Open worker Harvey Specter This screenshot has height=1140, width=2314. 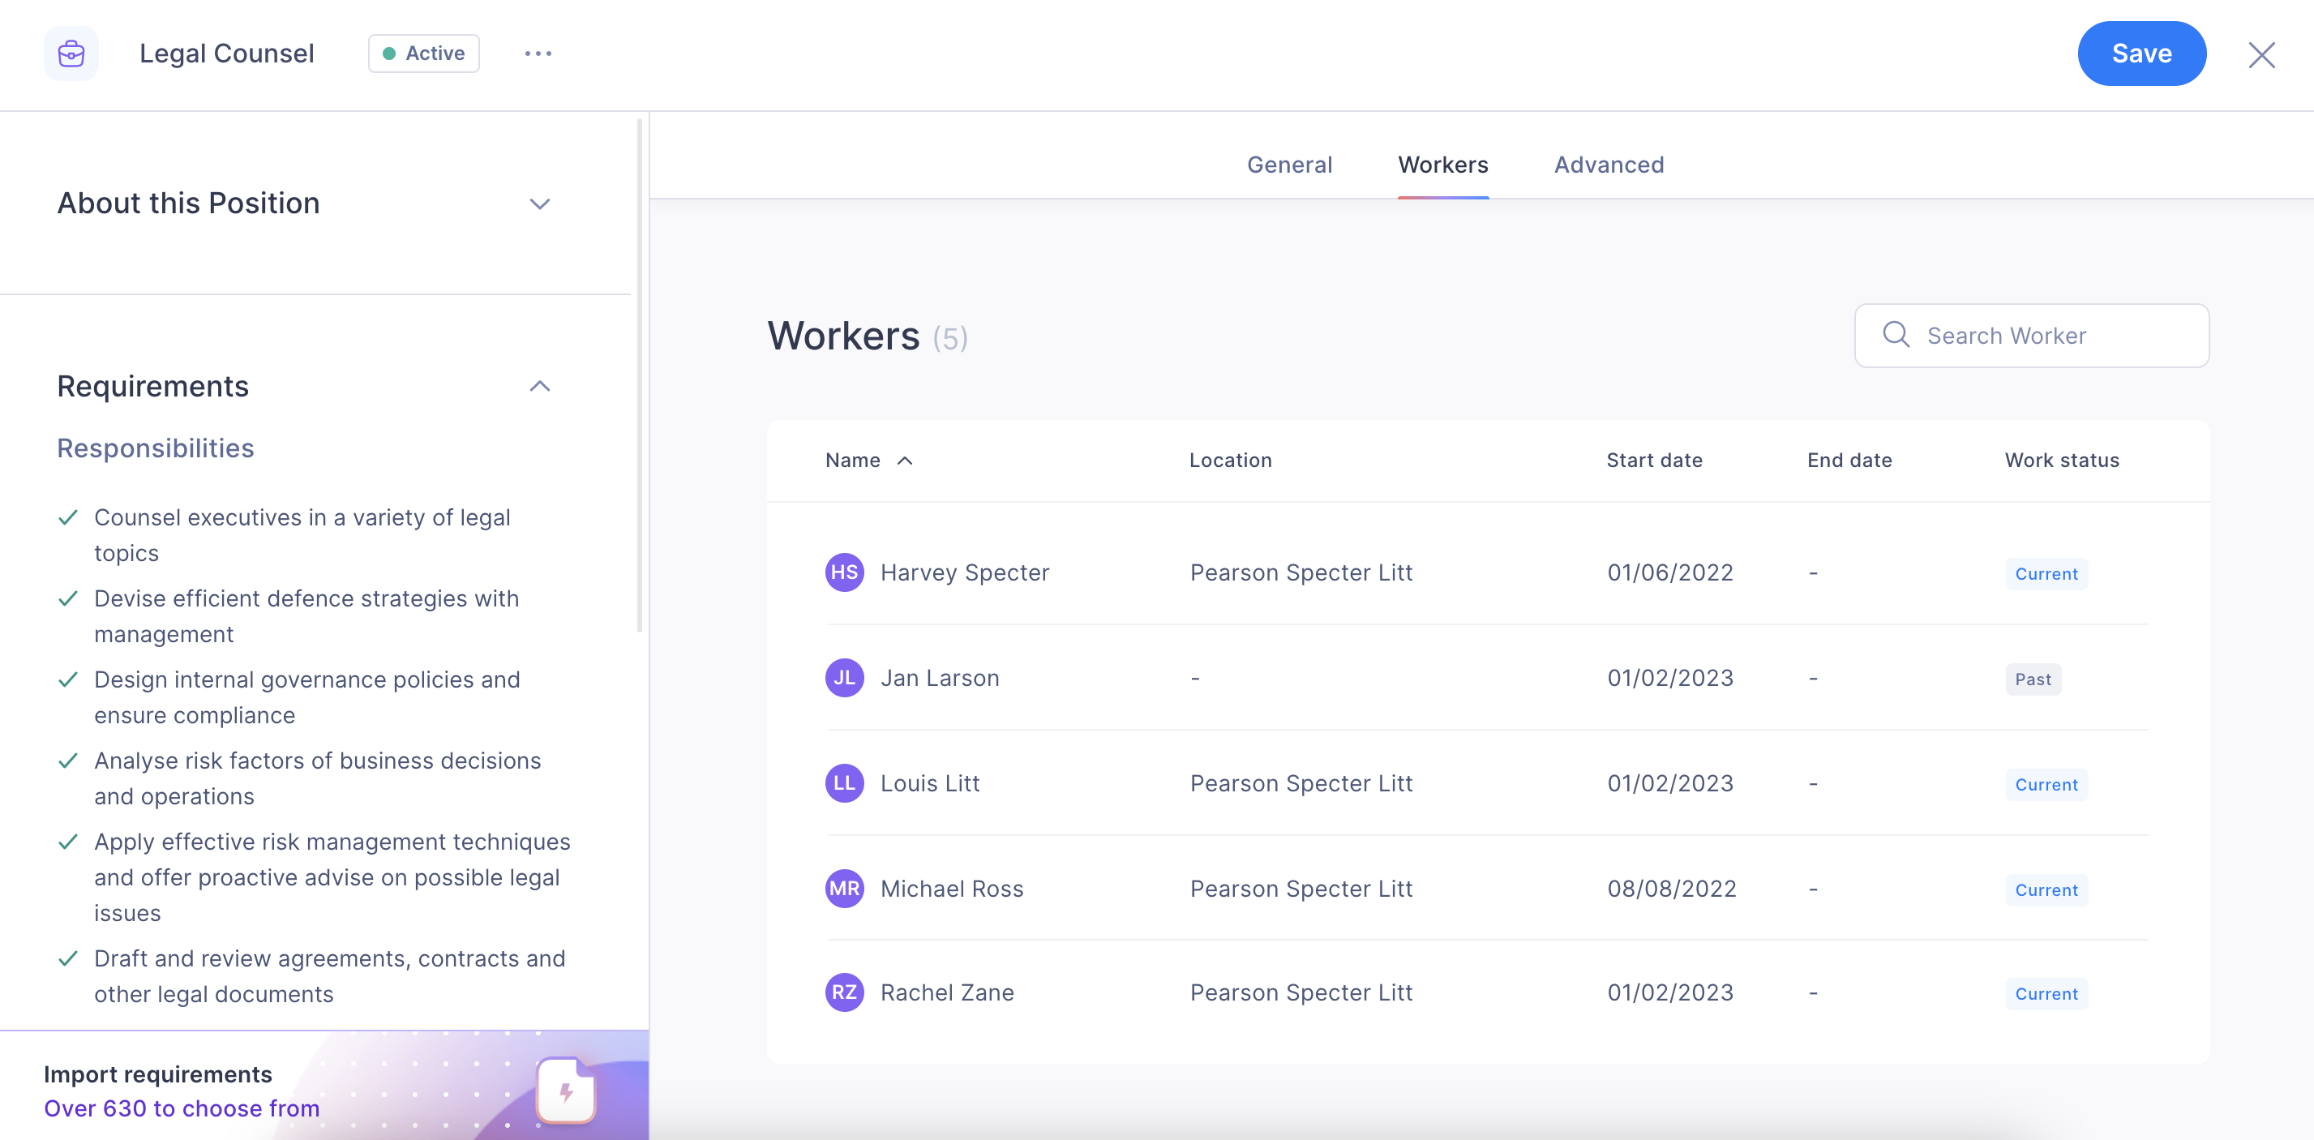point(964,573)
